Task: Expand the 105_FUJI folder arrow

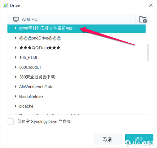Action: pyautogui.click(x=16, y=58)
